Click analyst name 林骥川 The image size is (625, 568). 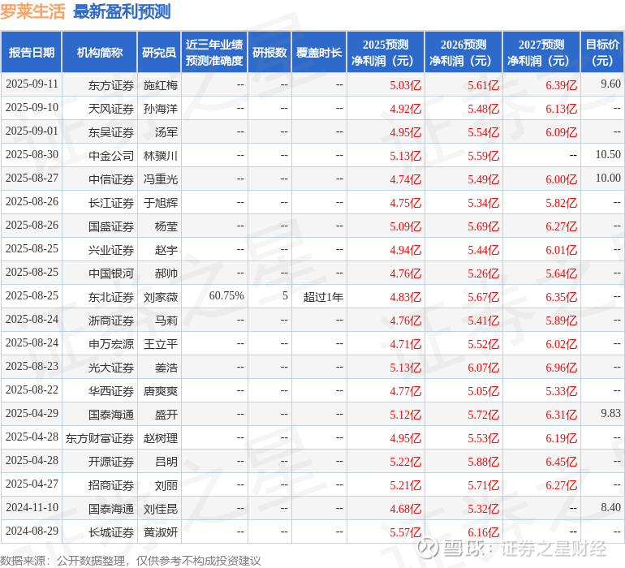160,156
